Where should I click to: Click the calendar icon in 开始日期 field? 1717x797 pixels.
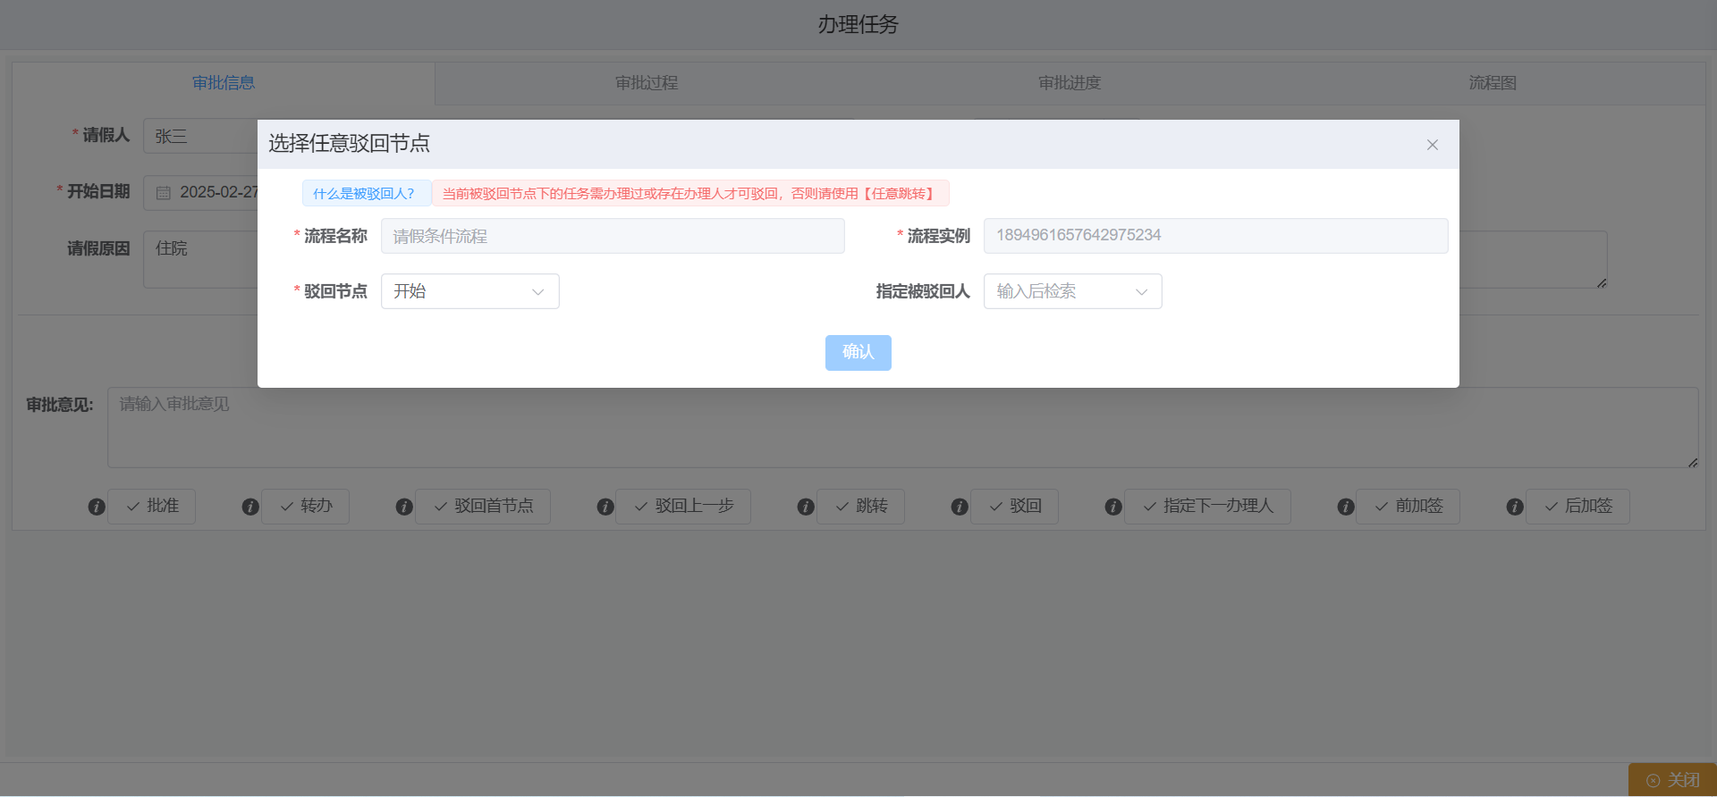[x=164, y=193]
